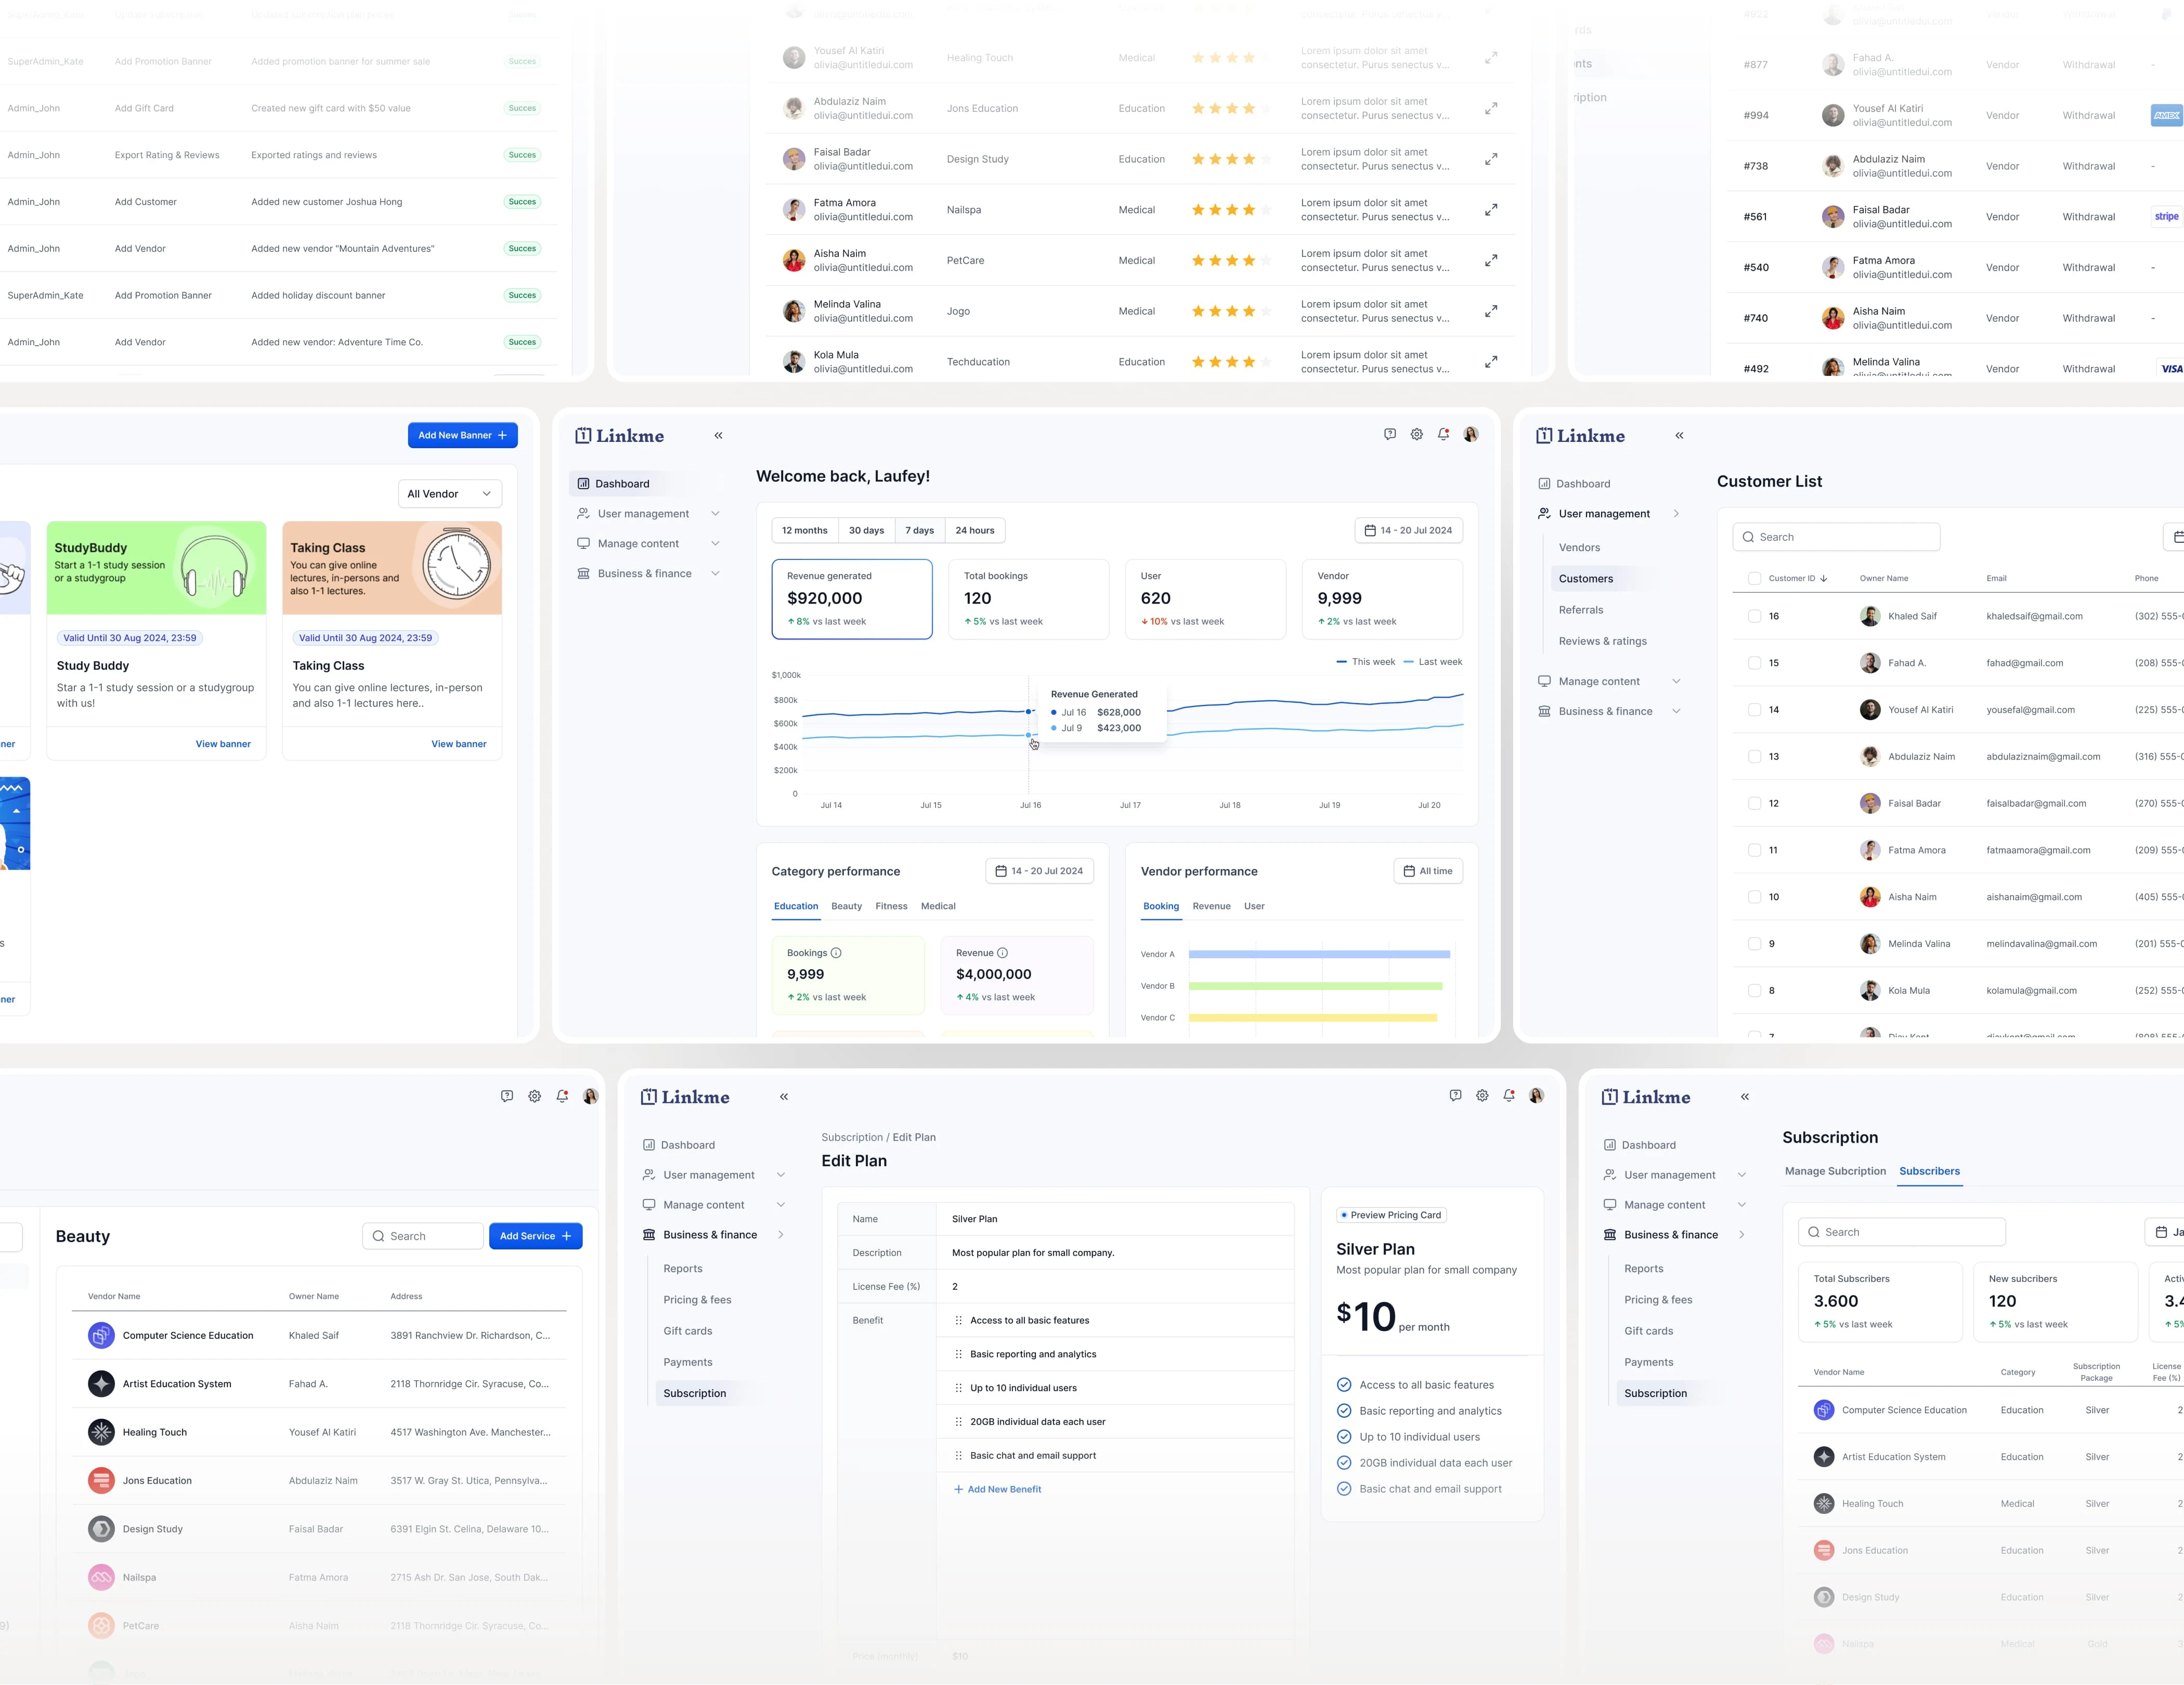Open Subscribers tab in Subscription panel
This screenshot has width=2184, height=1685.
click(x=1929, y=1171)
